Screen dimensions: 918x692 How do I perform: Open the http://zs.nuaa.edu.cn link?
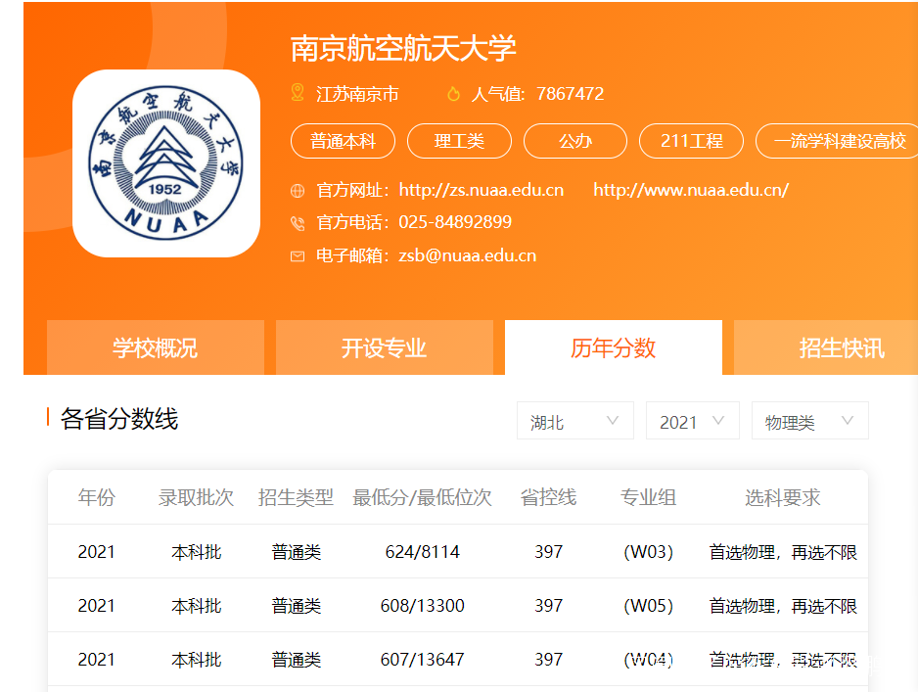tap(481, 190)
